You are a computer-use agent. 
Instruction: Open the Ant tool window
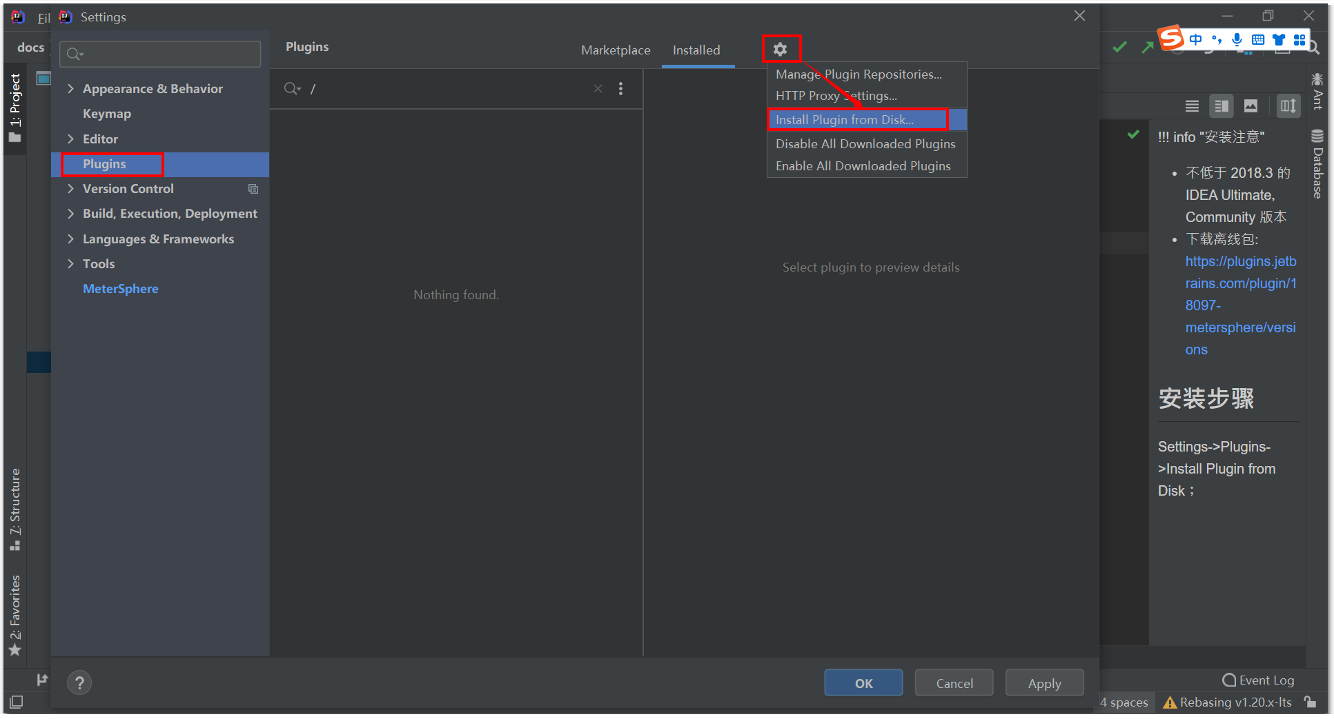(x=1317, y=93)
